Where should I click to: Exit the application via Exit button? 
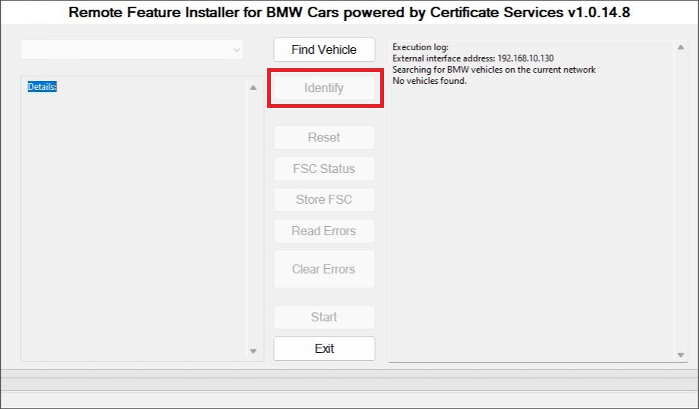(324, 348)
